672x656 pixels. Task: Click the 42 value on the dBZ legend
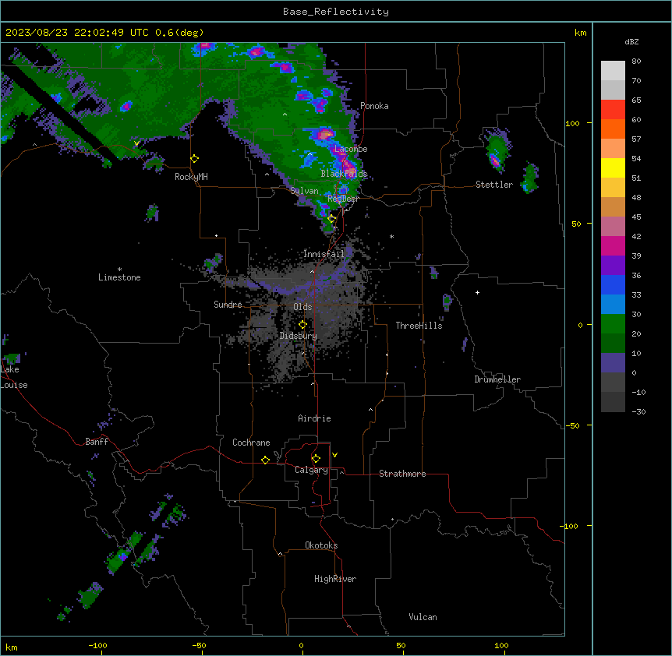point(636,236)
